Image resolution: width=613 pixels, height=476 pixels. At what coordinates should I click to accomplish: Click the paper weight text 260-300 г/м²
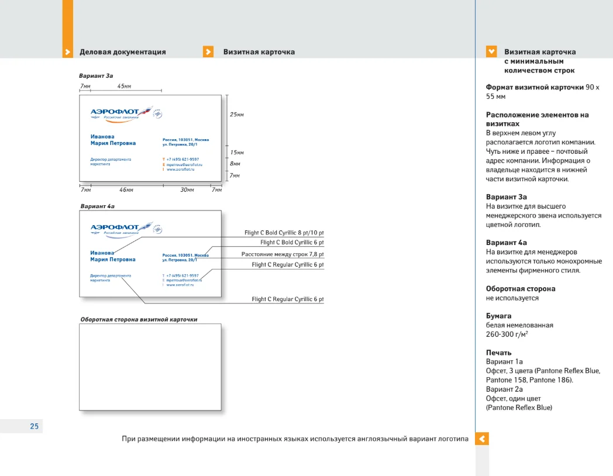pyautogui.click(x=507, y=334)
